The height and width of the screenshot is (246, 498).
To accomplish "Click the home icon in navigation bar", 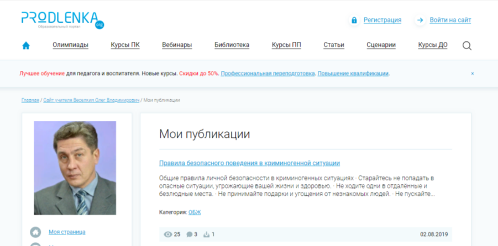I will tap(26, 46).
